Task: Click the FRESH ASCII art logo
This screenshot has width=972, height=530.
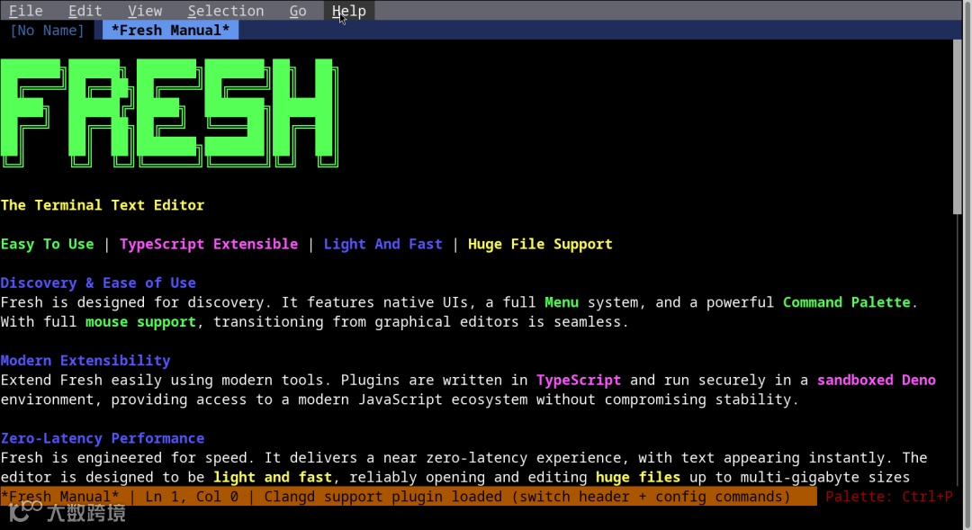Action: point(169,113)
